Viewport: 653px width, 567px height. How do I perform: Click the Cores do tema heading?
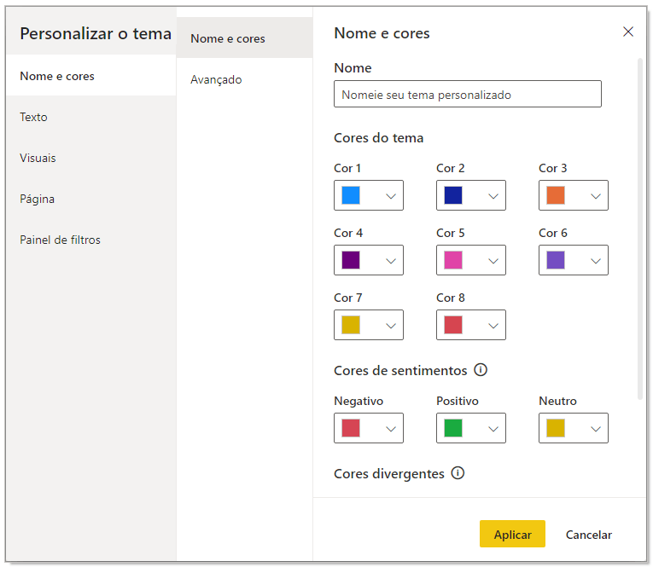point(378,137)
